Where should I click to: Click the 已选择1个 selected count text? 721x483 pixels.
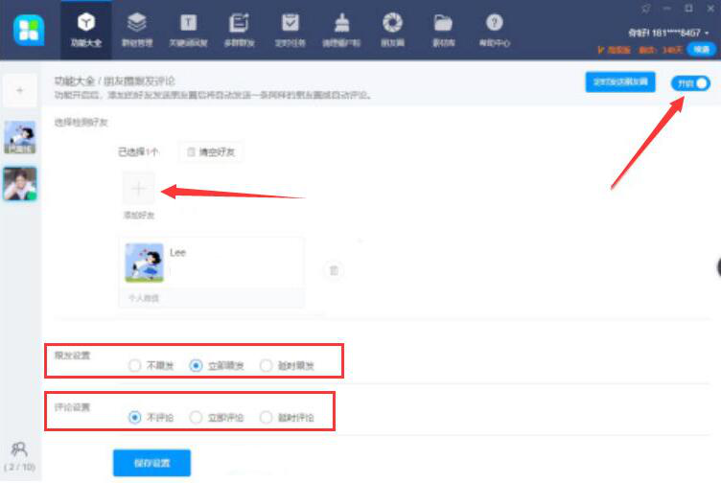coord(138,151)
